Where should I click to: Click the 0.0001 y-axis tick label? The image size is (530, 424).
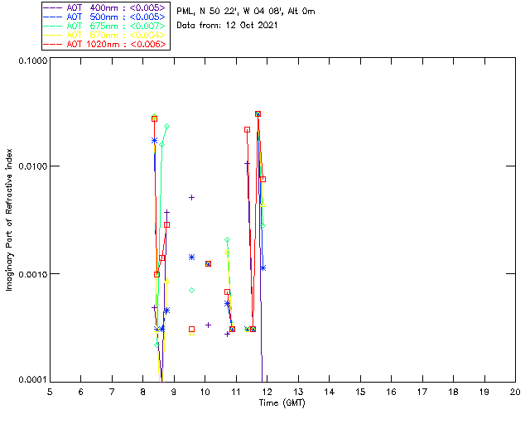(33, 380)
